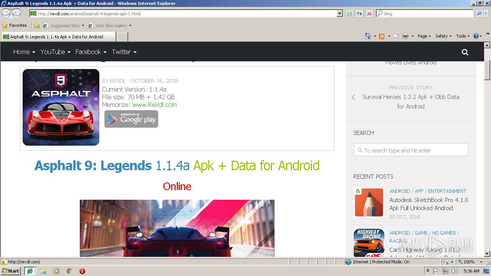Screen dimensions: 491x276
Task: Click Internet Explorer icon in taskbar
Action: click(x=30, y=271)
